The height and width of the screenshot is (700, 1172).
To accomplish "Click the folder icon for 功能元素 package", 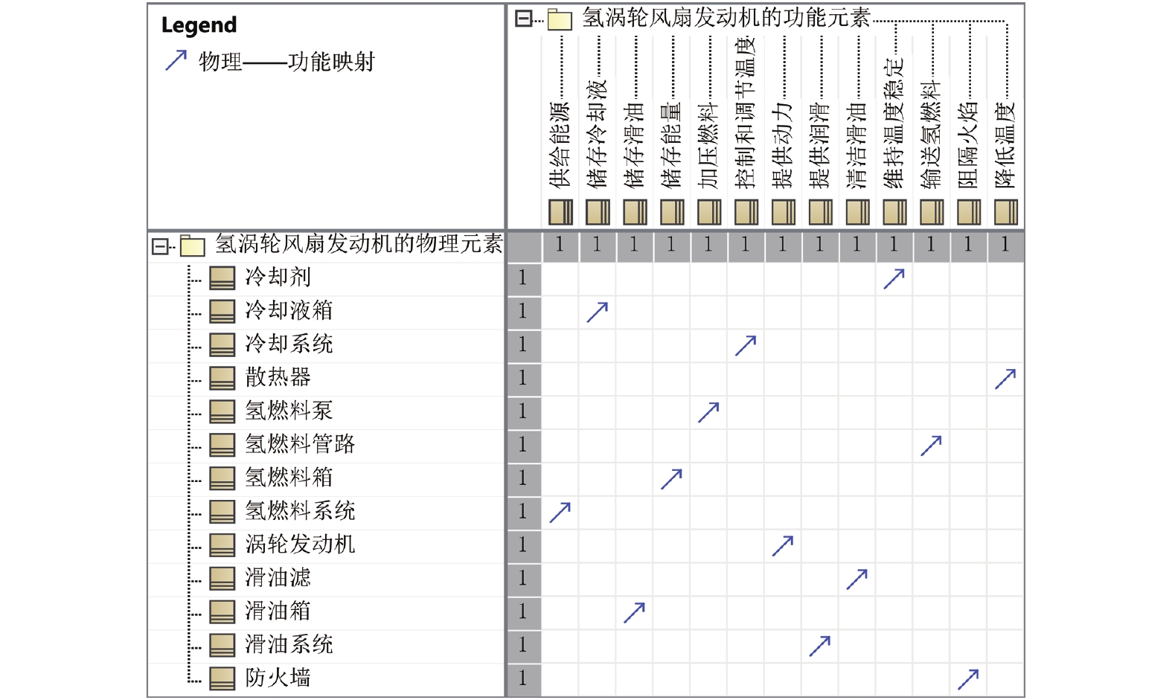I will (x=560, y=19).
